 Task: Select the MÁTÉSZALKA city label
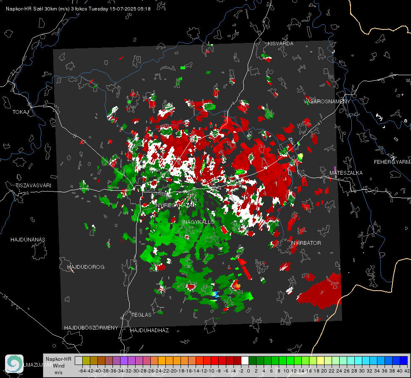[x=346, y=173]
